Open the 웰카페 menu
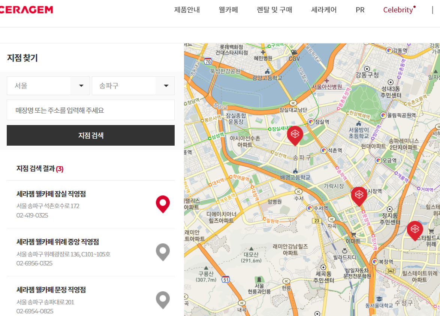Viewport: 440px width, 316px height. pyautogui.click(x=228, y=10)
